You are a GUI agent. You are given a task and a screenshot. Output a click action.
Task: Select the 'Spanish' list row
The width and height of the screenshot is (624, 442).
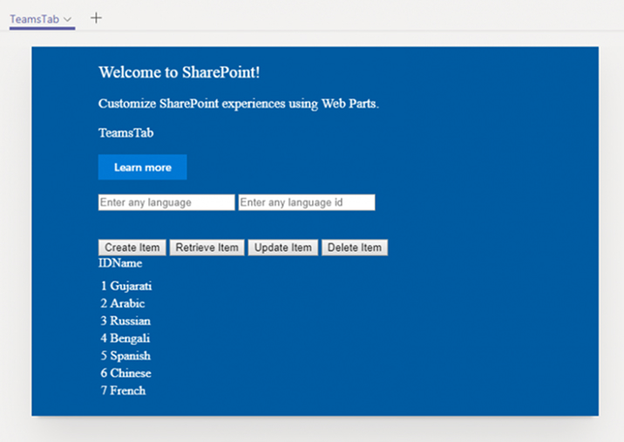tap(125, 356)
